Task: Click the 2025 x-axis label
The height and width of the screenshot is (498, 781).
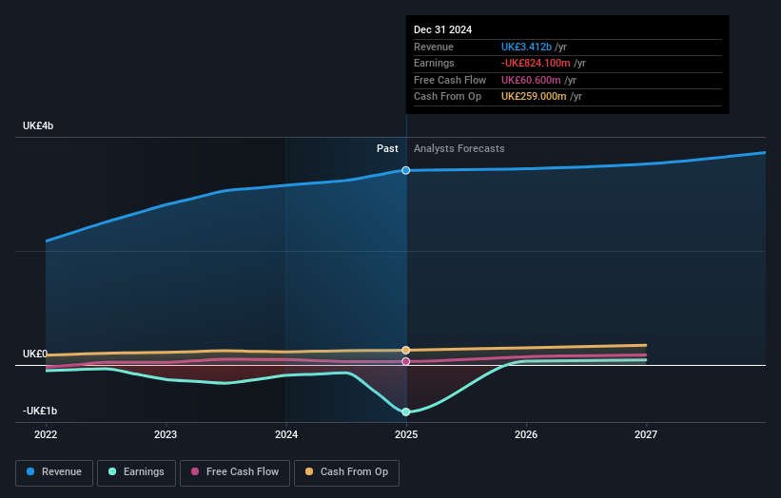Action: [406, 434]
